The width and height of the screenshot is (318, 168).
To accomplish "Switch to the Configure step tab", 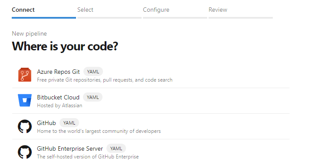I will [x=156, y=10].
